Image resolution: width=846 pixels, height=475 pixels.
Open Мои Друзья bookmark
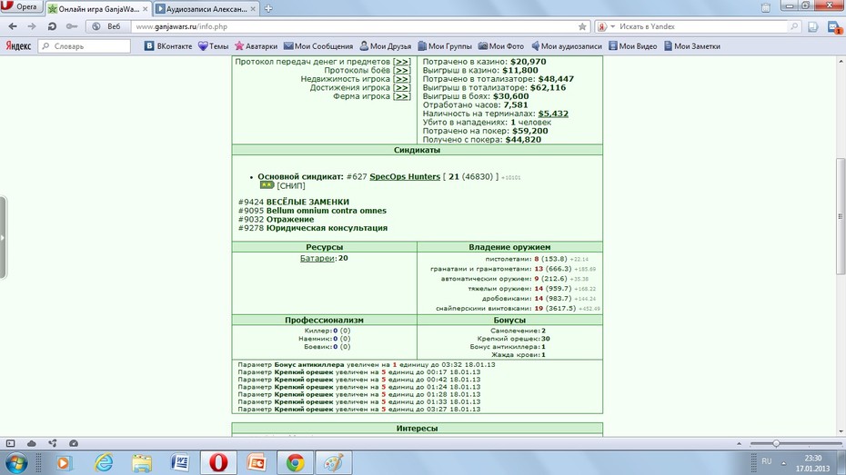385,46
